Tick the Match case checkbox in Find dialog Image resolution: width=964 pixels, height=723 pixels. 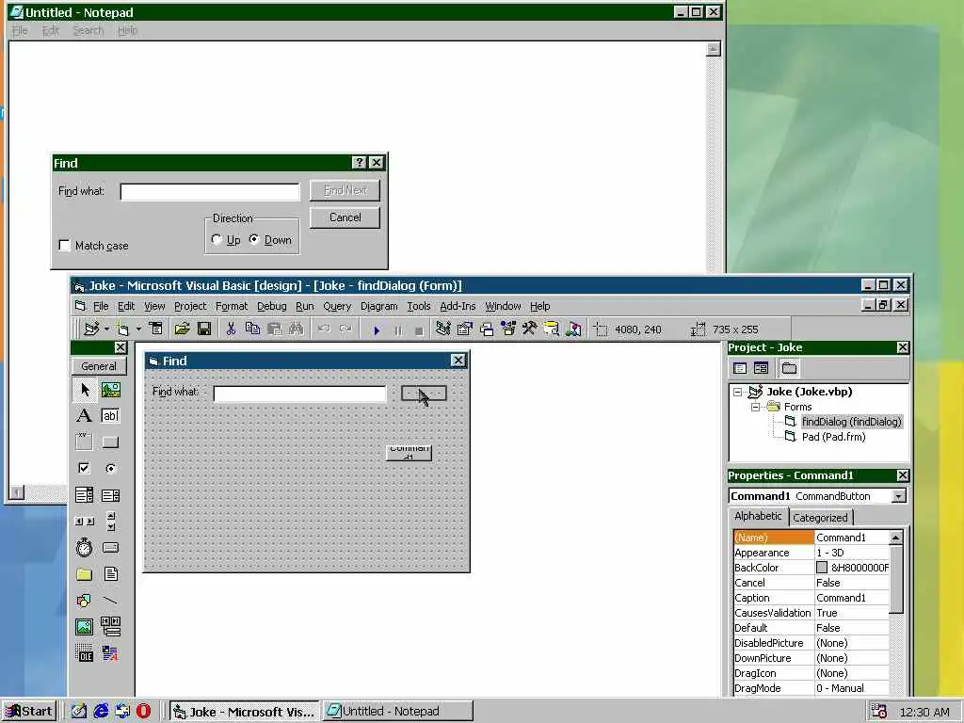[65, 246]
